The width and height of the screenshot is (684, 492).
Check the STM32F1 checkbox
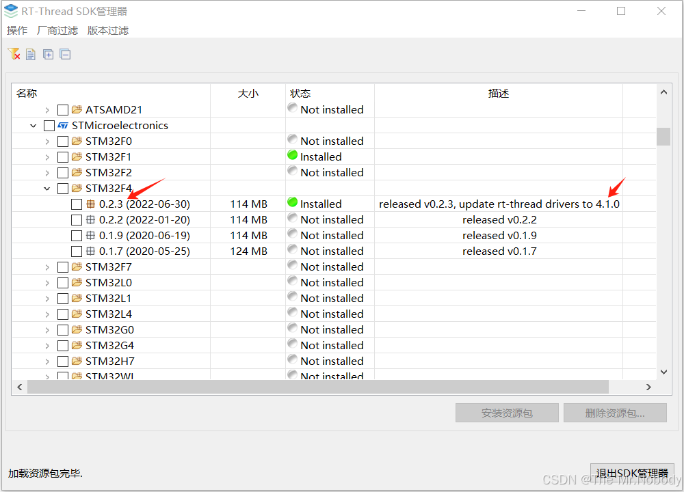(63, 157)
